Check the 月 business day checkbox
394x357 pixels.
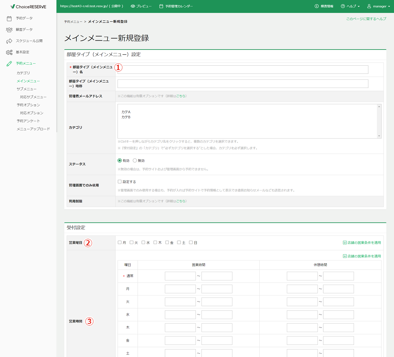coord(120,242)
